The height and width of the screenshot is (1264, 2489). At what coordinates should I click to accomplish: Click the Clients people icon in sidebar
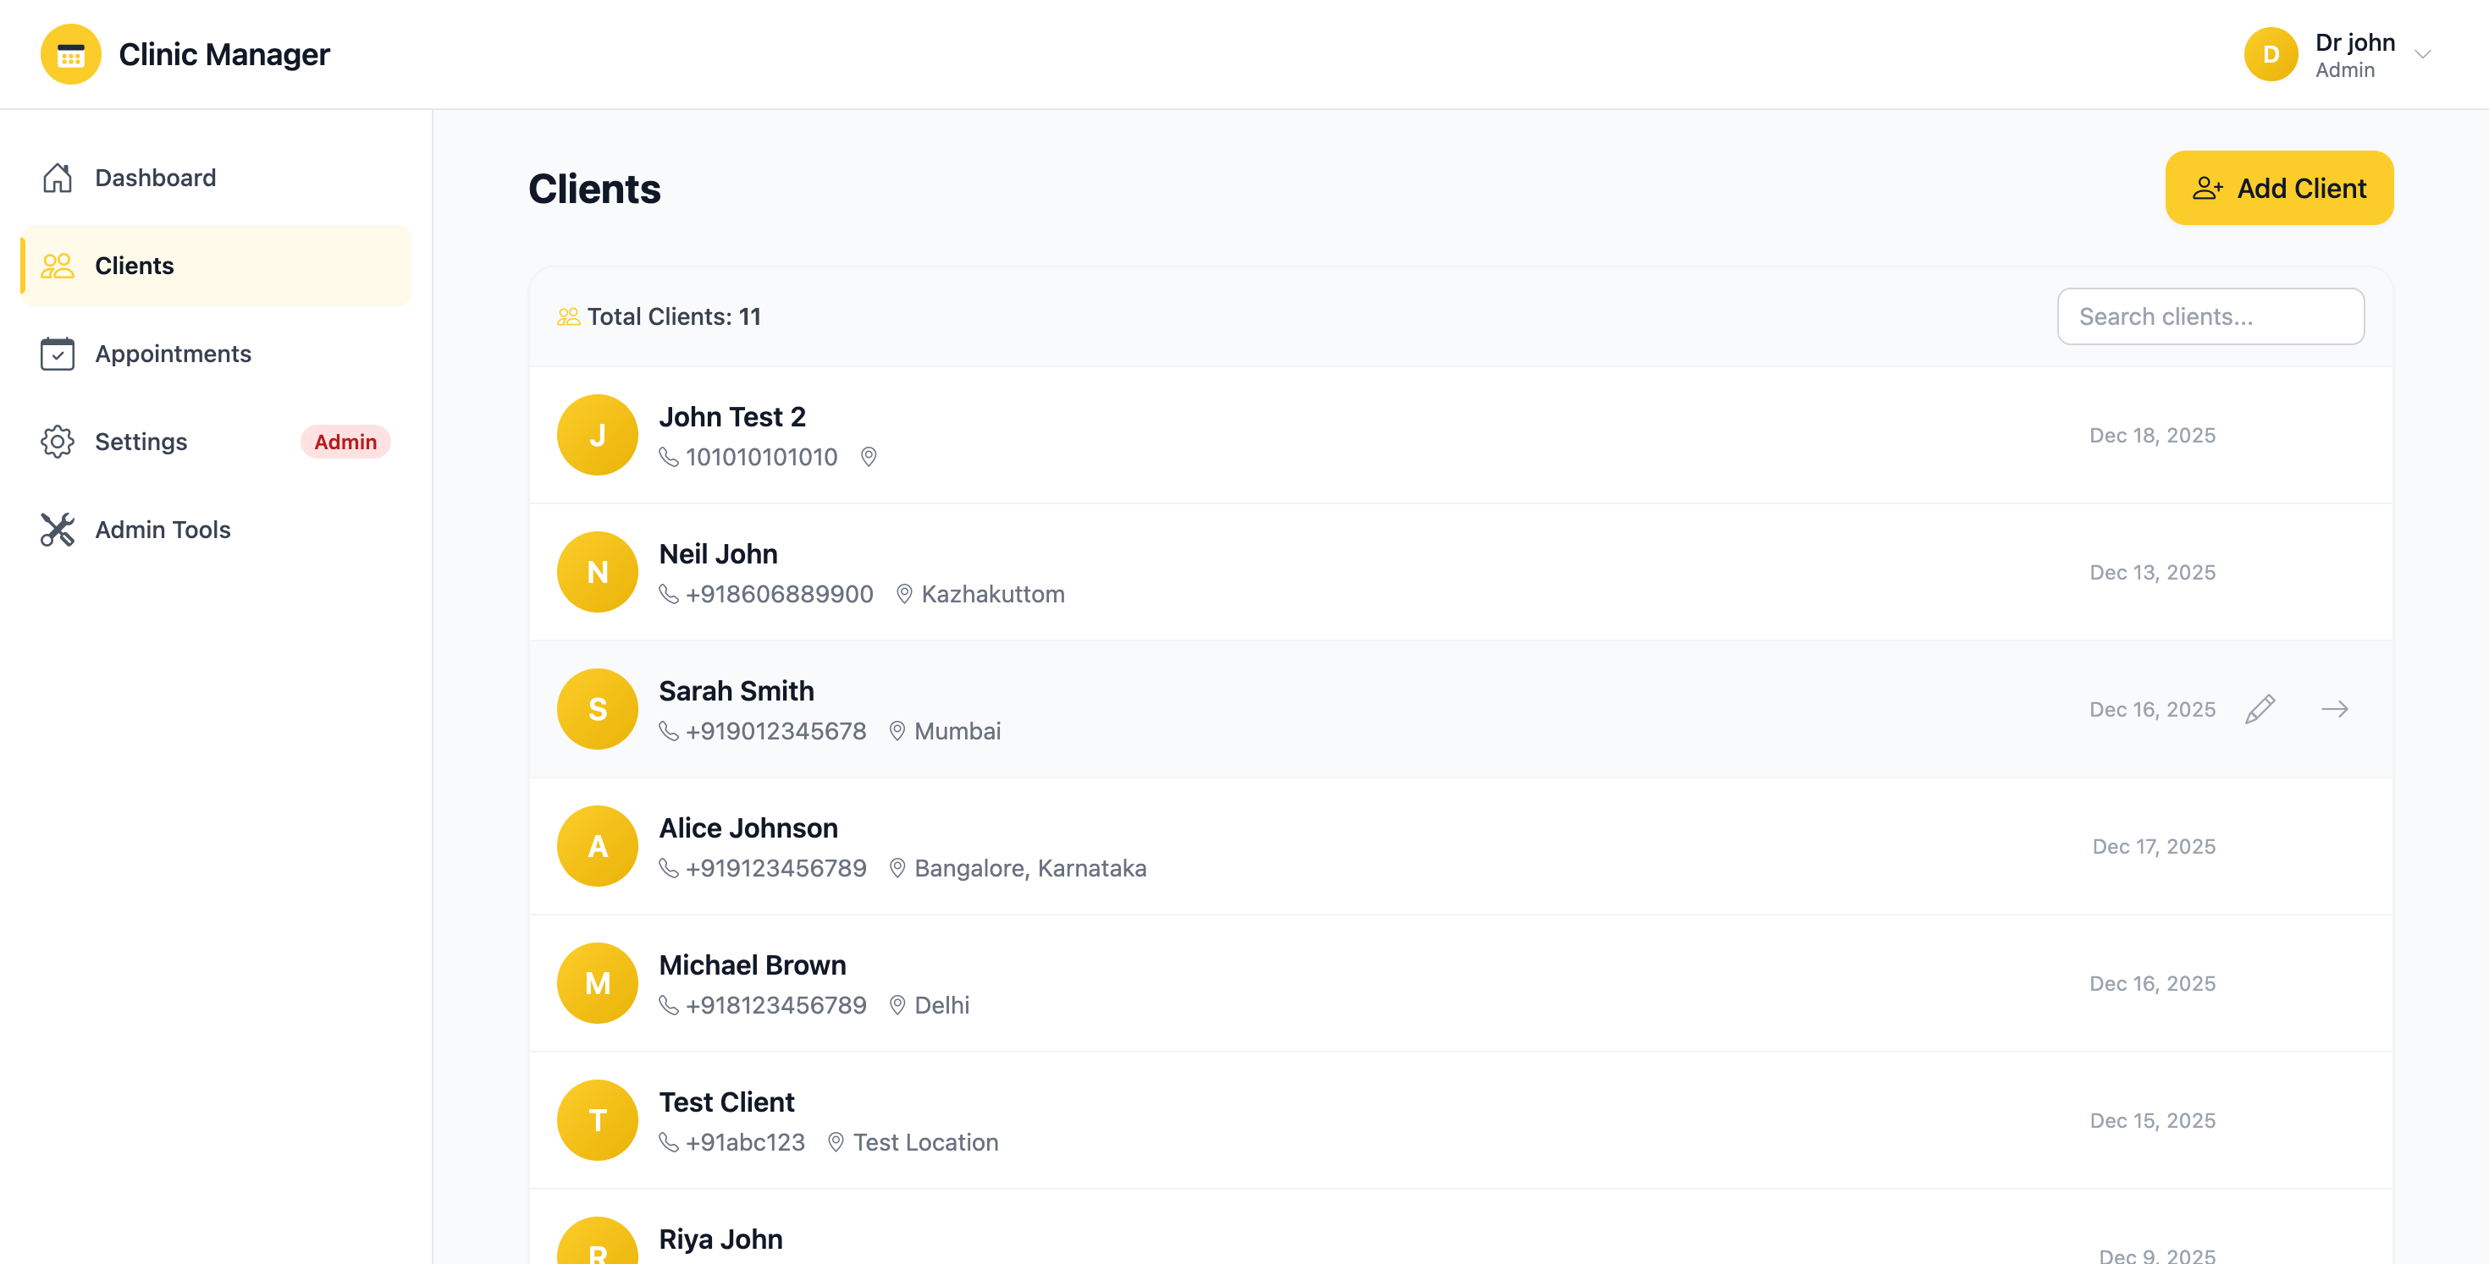click(x=57, y=266)
